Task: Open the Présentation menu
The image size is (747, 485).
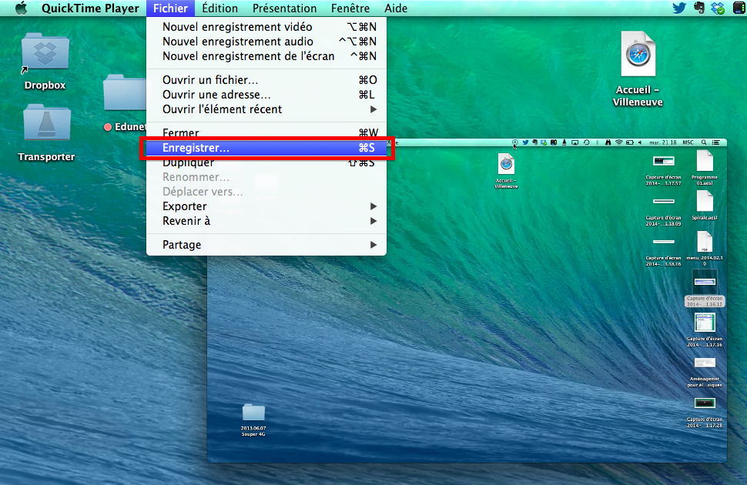Action: tap(284, 8)
